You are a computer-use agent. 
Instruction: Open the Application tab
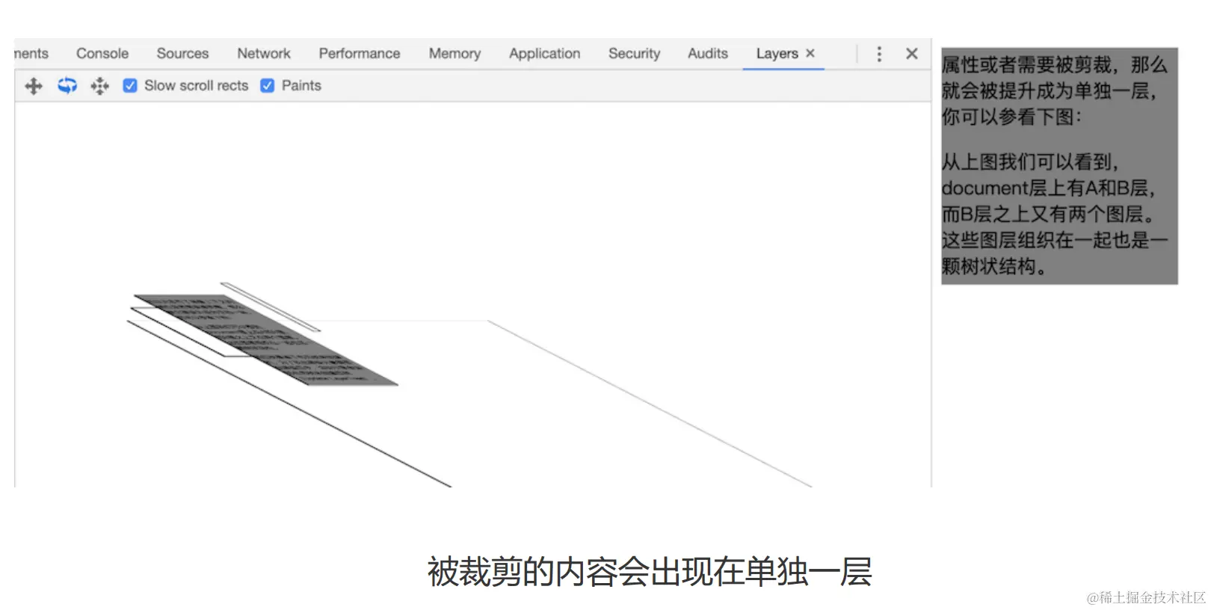tap(545, 54)
